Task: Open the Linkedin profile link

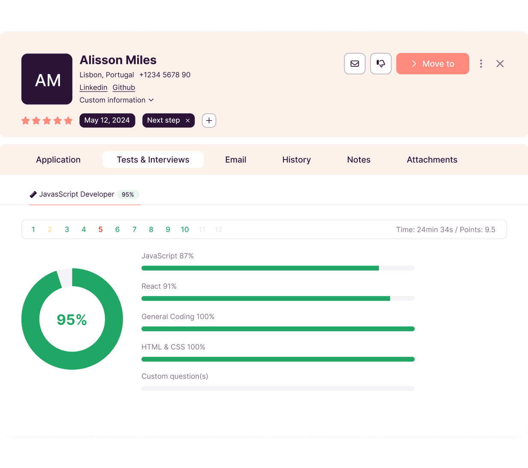Action: coord(93,87)
